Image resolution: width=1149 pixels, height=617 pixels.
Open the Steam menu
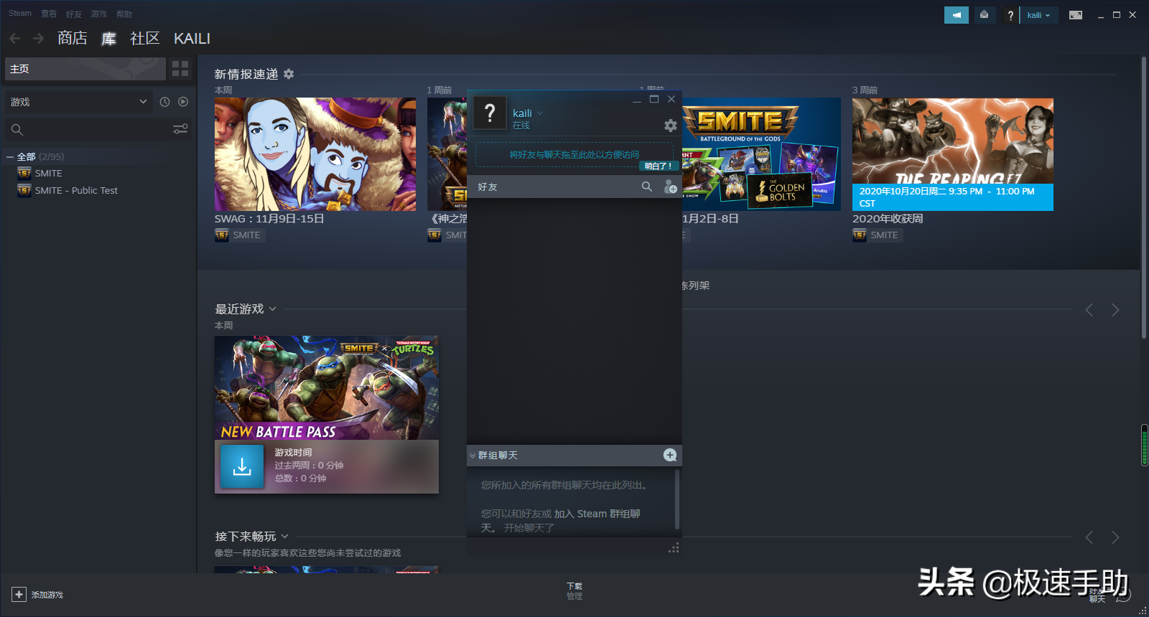click(x=20, y=14)
